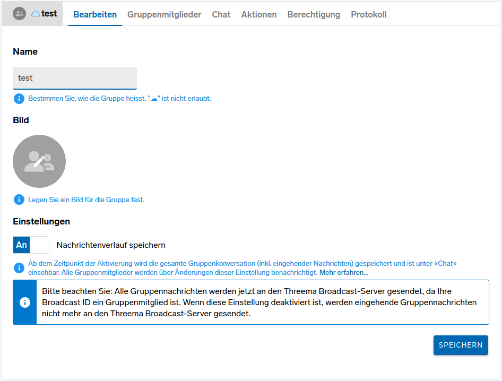Screen dimensions: 502x381
Task: Go to the Aktionen tab
Action: click(259, 14)
